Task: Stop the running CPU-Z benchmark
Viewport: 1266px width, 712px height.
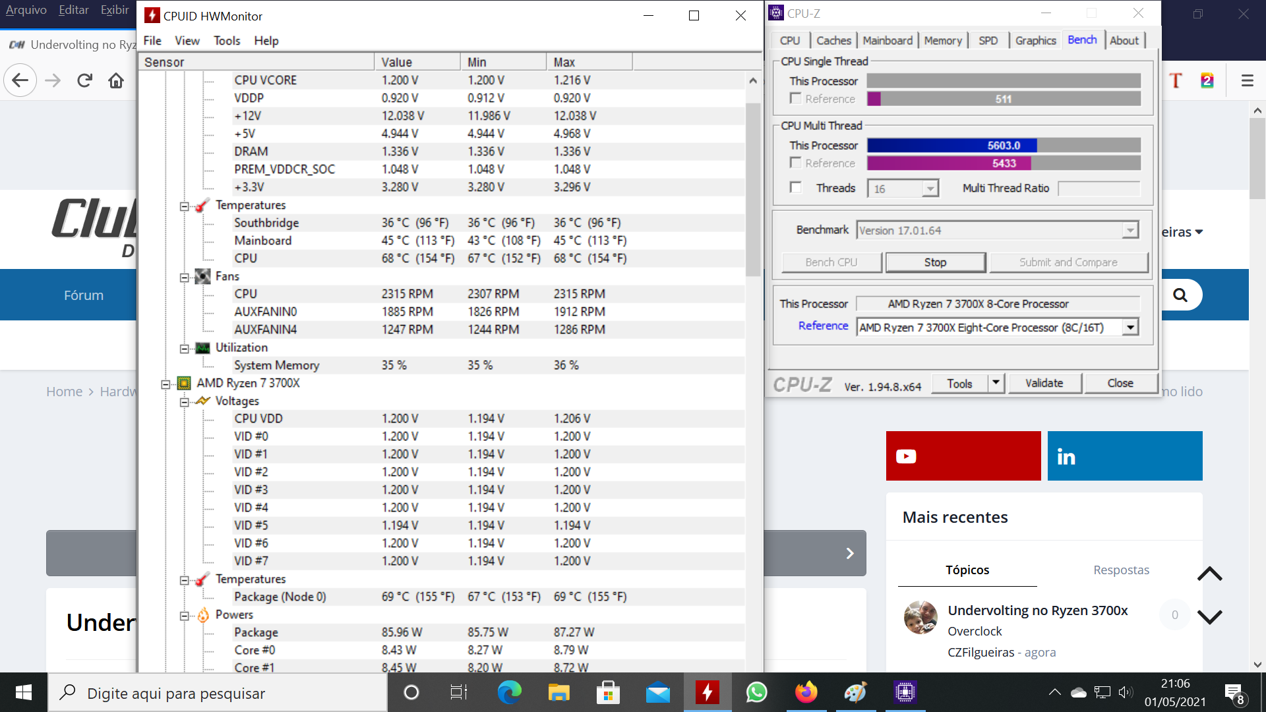Action: click(x=935, y=262)
